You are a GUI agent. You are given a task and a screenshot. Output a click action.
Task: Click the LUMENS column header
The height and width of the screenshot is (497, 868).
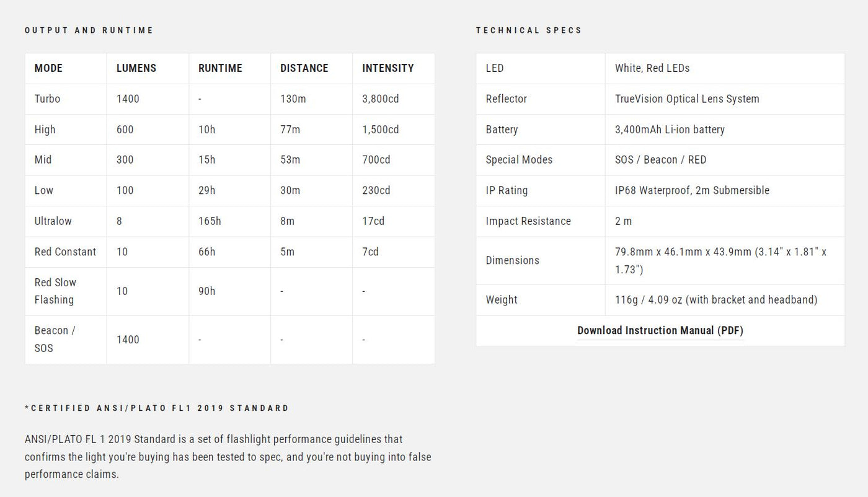[x=136, y=68]
